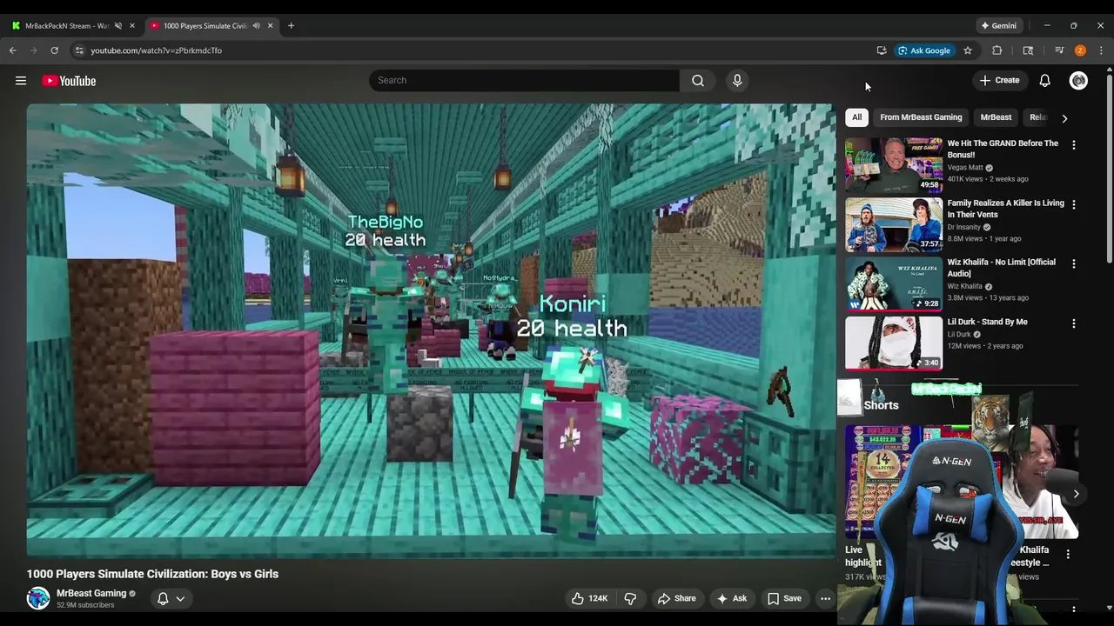Open YouTube notifications bell

coord(1044,80)
